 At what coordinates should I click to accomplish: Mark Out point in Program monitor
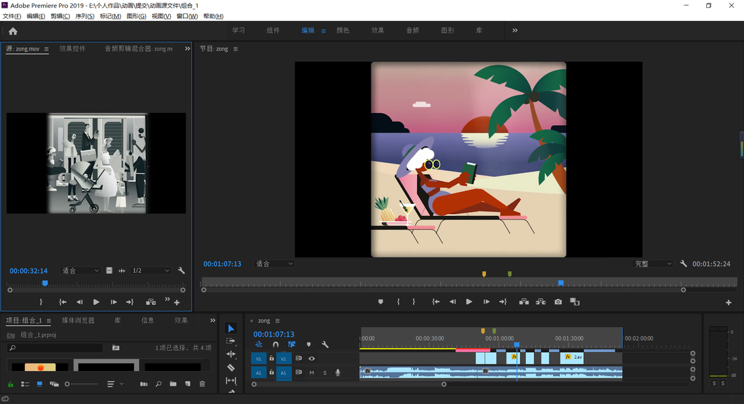coord(414,302)
